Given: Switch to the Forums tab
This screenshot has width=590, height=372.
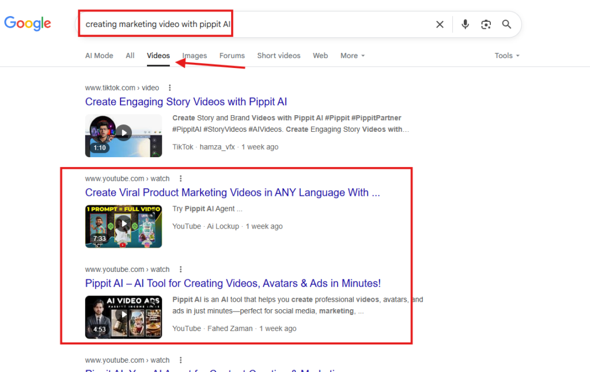Looking at the screenshot, I should click(232, 56).
